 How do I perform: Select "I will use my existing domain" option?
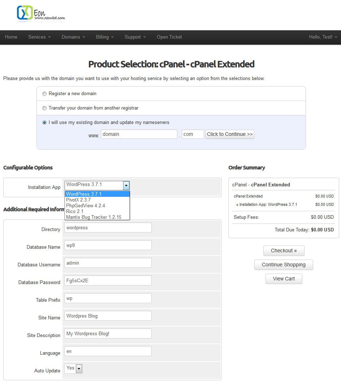point(44,122)
